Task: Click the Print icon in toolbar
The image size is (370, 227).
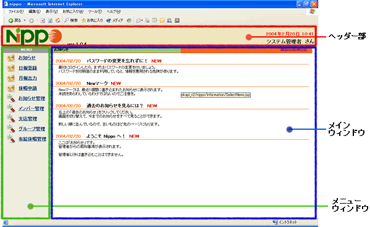Action: (x=147, y=20)
